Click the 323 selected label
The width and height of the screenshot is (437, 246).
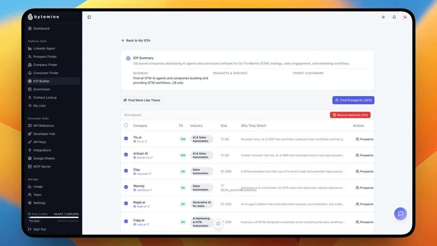point(132,115)
